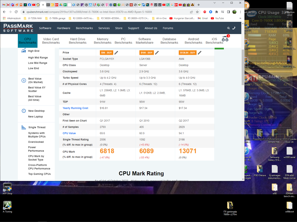
Task: Click the $100 - BUY button
Action: pos(146,53)
